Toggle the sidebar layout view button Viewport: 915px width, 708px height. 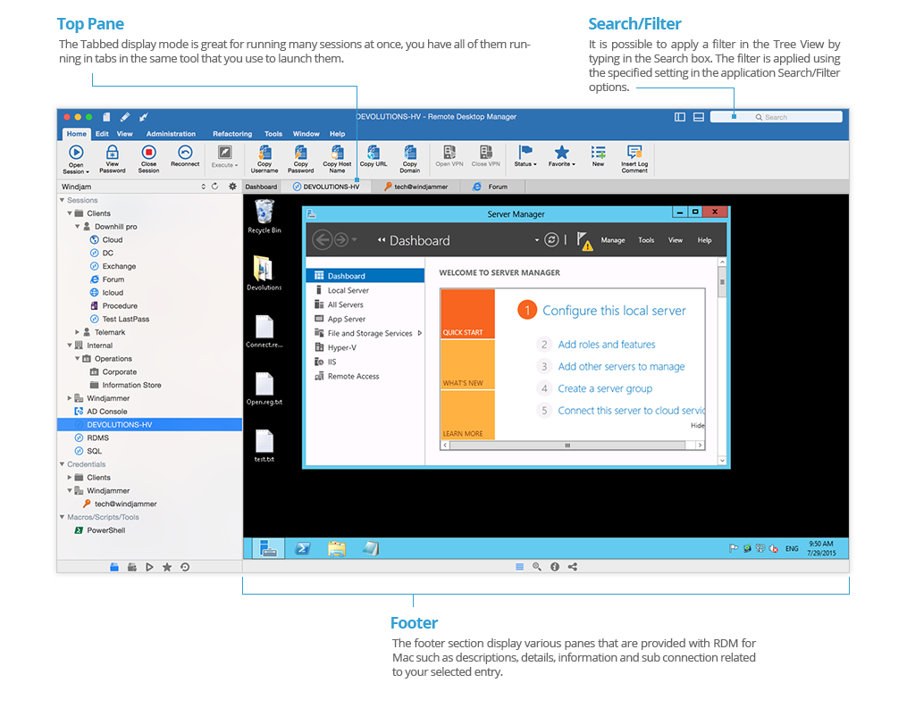point(680,117)
